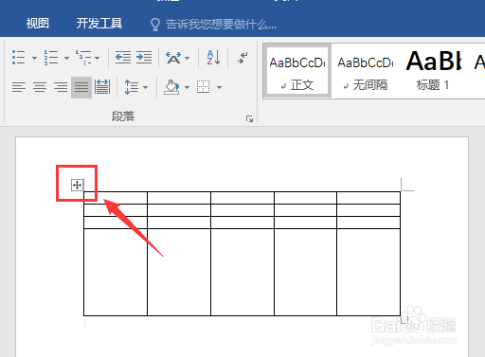485x357 pixels.
Task: Click line and paragraph spacing icon
Action: pos(132,87)
